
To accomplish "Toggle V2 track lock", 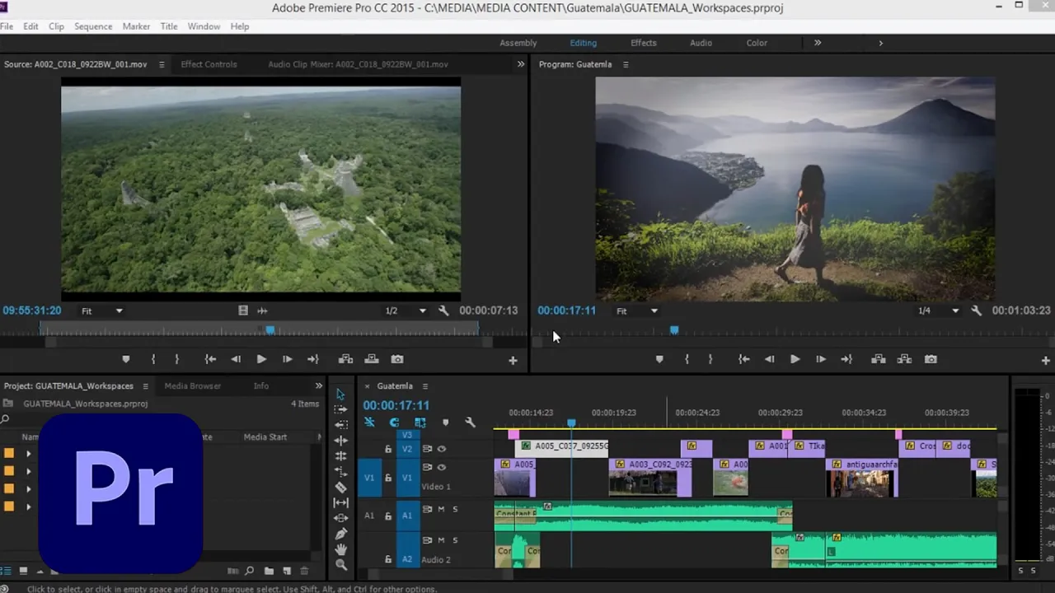I will 388,449.
